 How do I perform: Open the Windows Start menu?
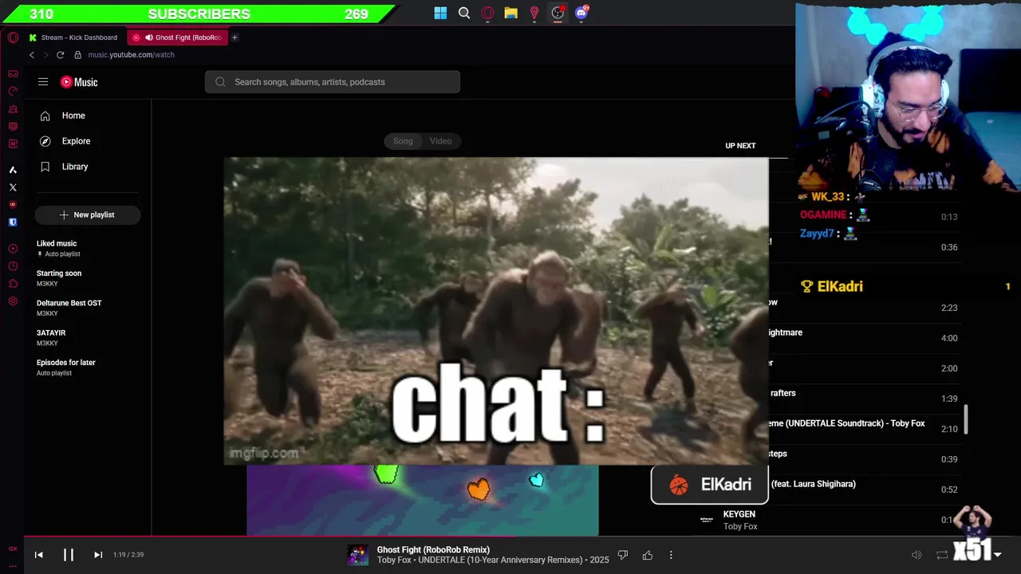(440, 13)
